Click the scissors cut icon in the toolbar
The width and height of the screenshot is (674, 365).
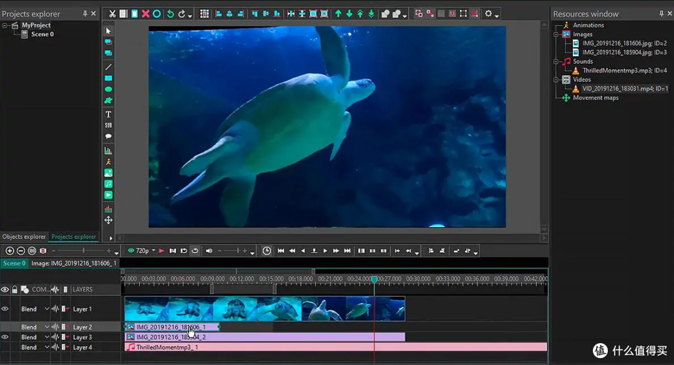[x=112, y=14]
